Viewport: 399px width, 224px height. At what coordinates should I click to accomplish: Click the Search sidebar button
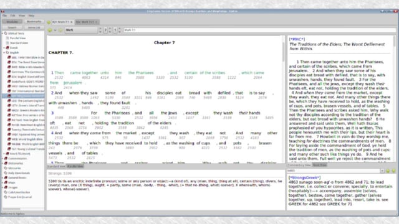point(12,27)
